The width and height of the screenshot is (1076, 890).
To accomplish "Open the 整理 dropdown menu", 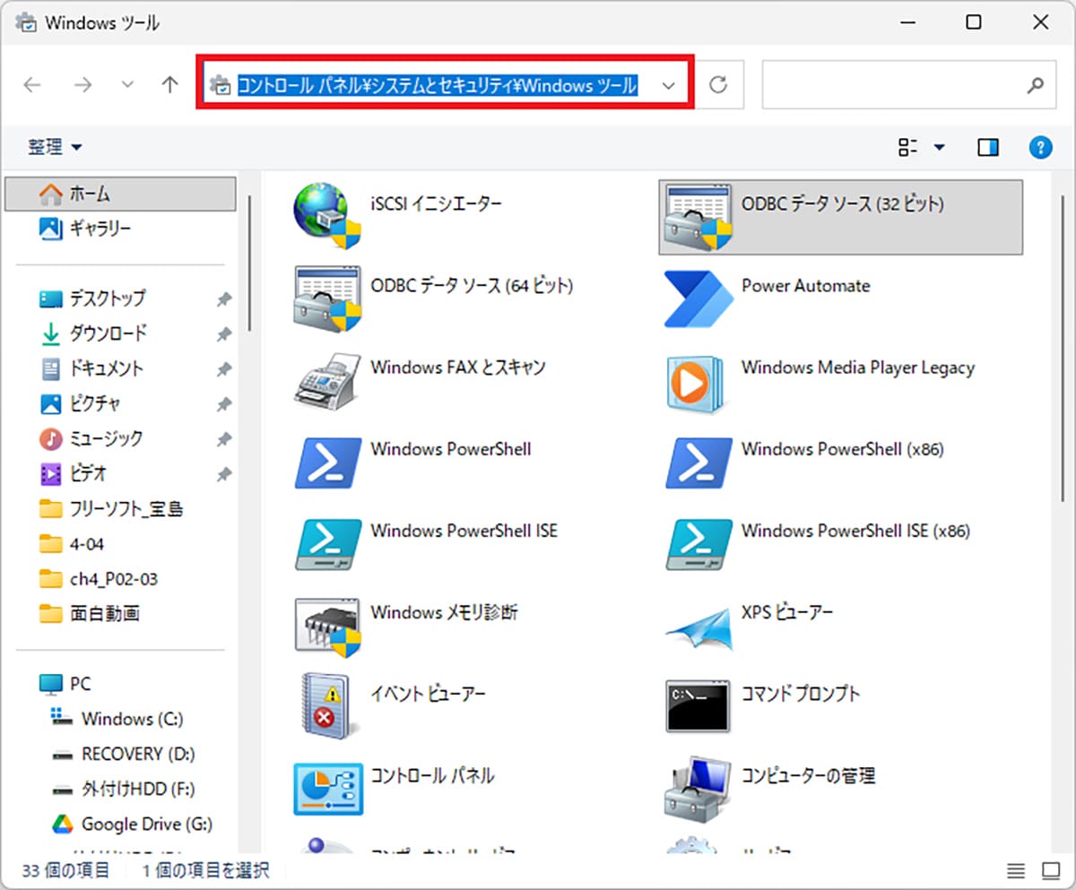I will coord(54,147).
